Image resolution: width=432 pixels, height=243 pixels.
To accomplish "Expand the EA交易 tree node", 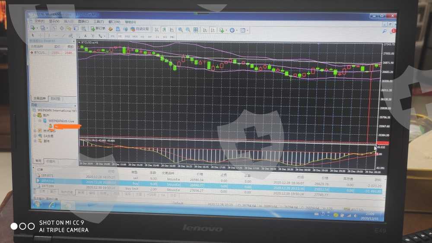I will [35, 136].
